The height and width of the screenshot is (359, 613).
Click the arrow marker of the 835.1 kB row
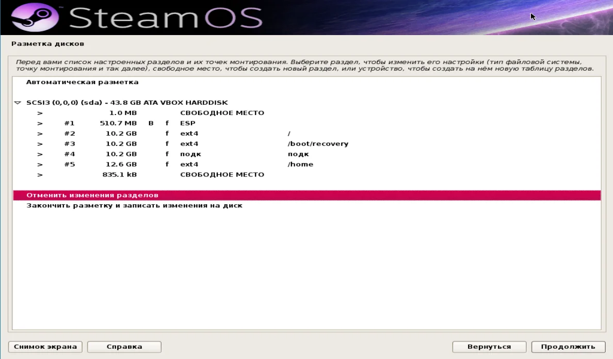click(x=40, y=175)
